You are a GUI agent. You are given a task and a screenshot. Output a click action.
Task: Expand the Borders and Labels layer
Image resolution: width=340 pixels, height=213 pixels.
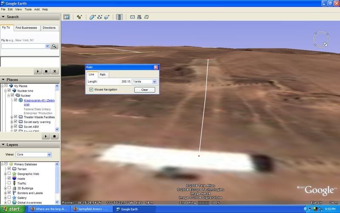coord(6,193)
